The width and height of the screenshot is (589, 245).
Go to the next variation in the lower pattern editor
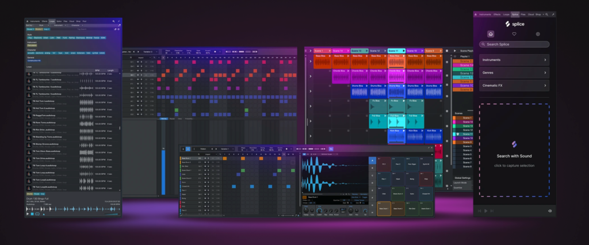click(x=216, y=149)
